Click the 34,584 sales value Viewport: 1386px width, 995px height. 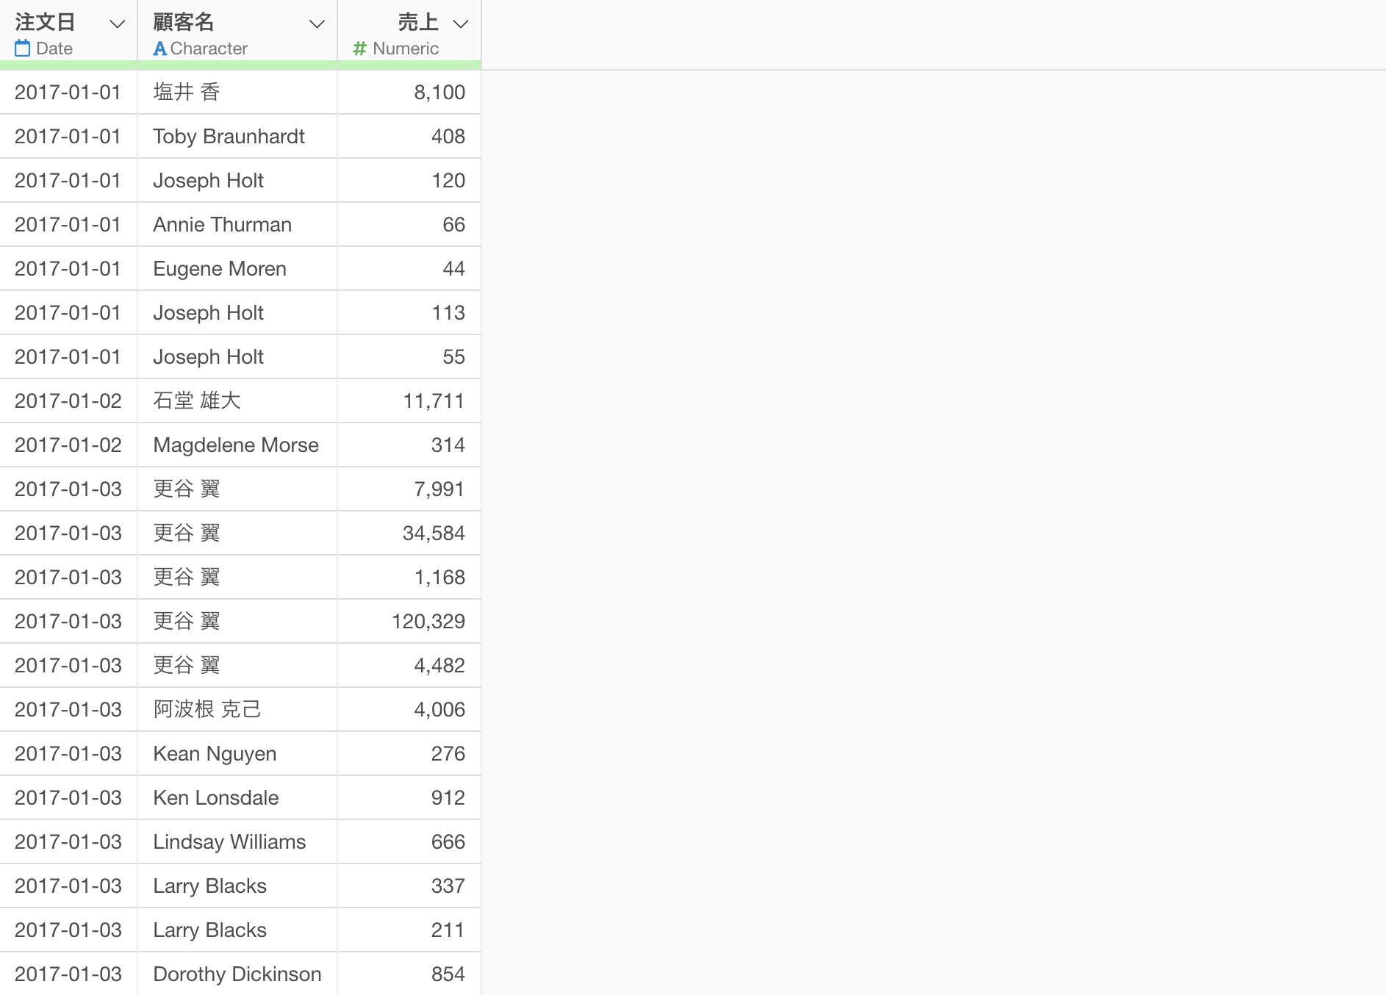pos(434,533)
